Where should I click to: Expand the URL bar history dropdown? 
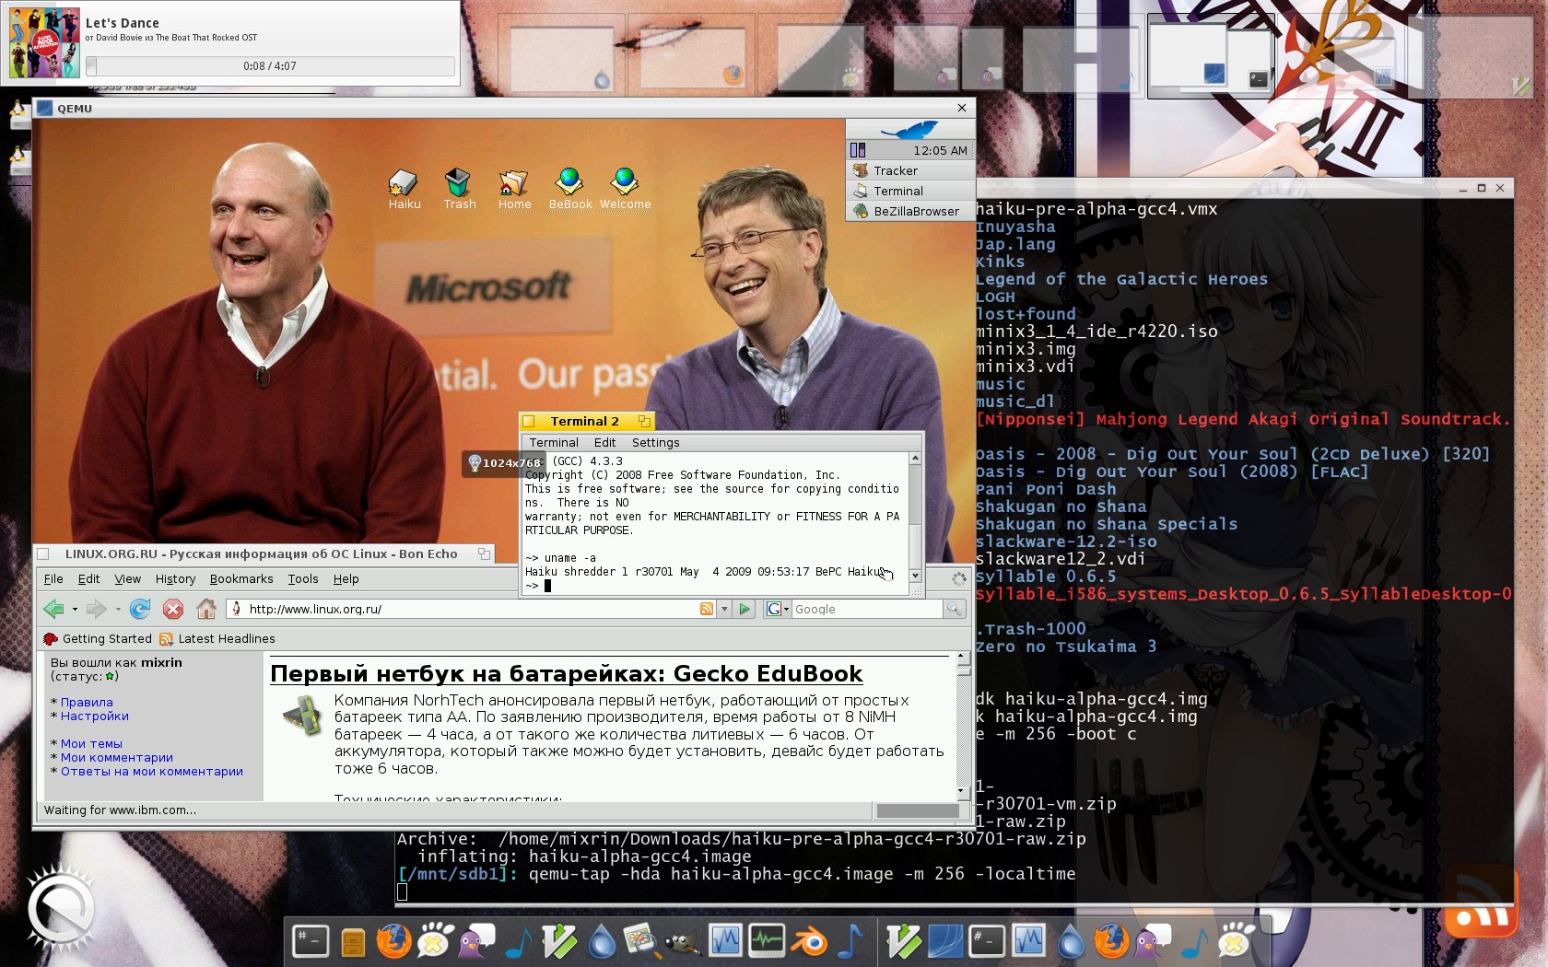(x=724, y=609)
